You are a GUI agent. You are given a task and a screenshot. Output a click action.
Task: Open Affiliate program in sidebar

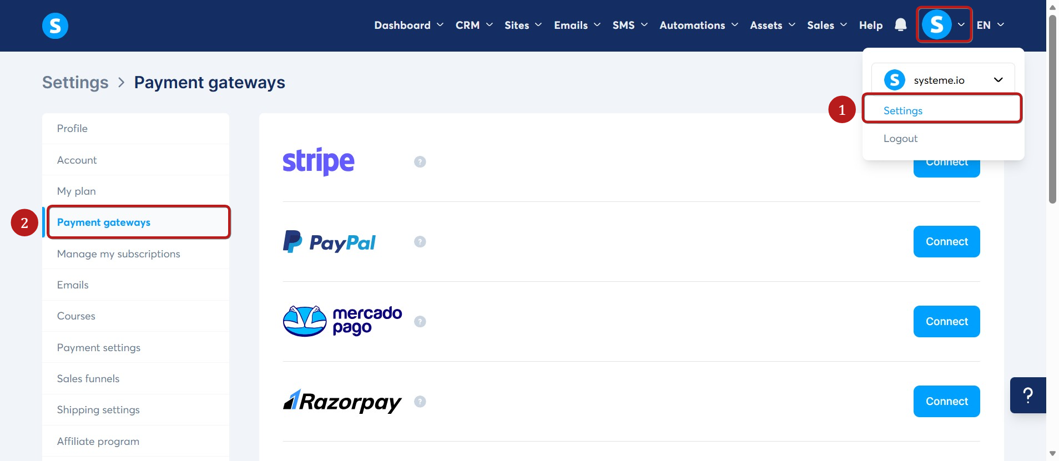[x=135, y=442]
